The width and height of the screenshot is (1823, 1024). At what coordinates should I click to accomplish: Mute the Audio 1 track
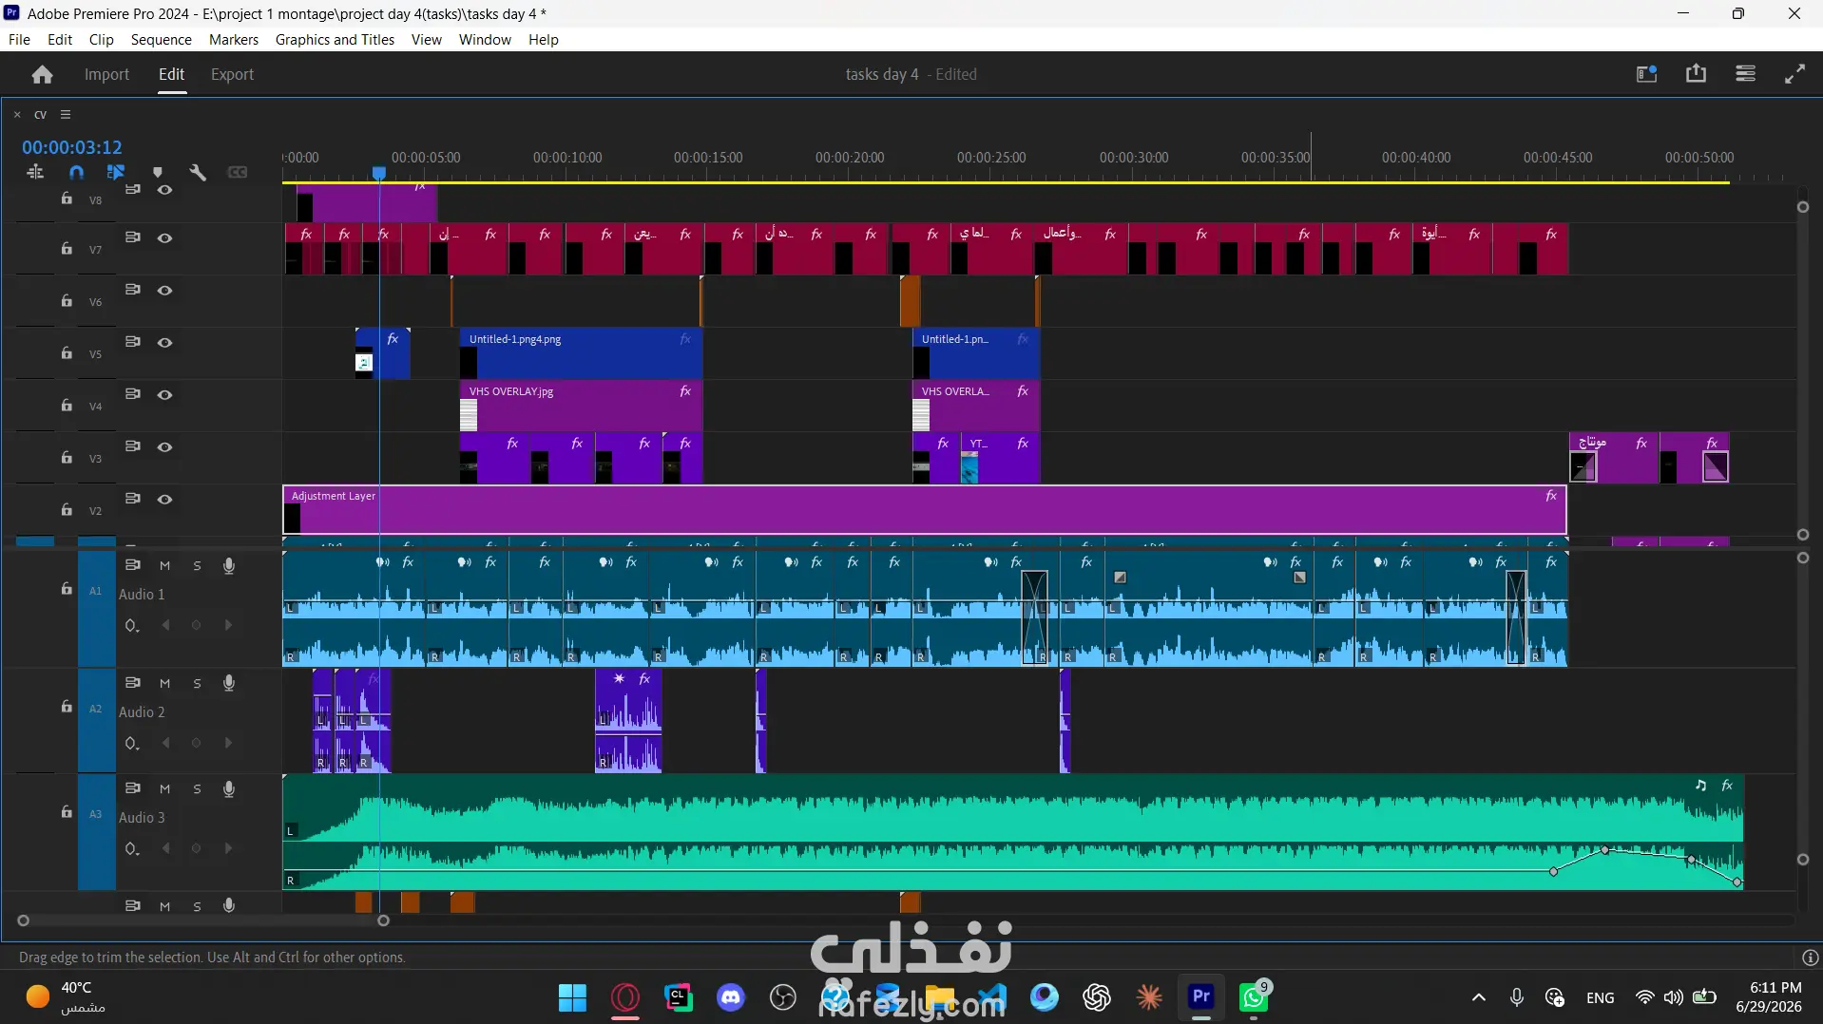point(164,565)
